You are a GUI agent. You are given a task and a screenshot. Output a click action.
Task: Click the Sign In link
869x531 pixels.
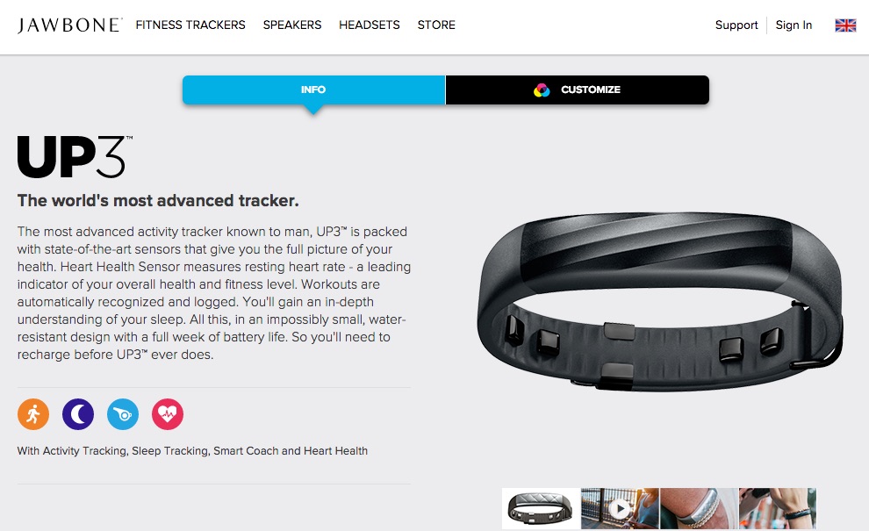tap(794, 25)
